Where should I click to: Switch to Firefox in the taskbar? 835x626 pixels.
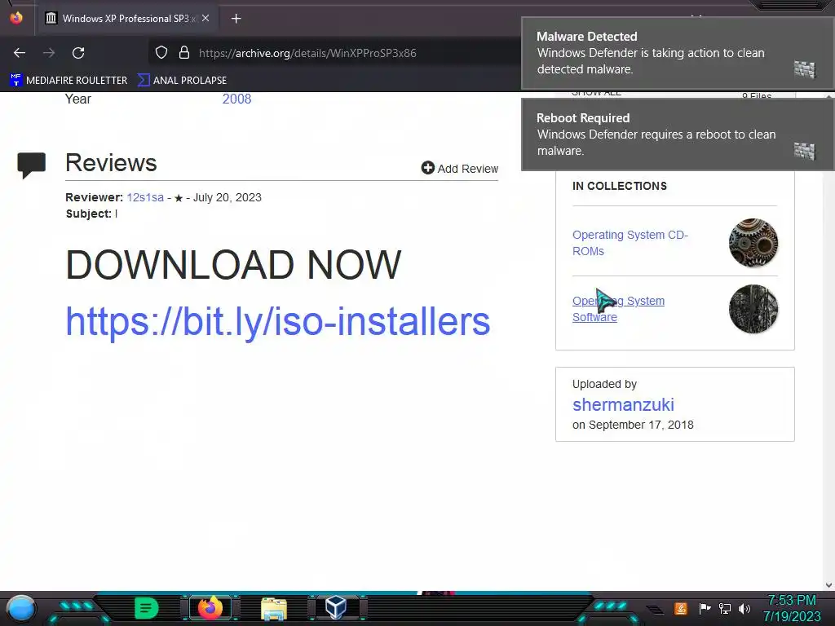click(x=210, y=608)
